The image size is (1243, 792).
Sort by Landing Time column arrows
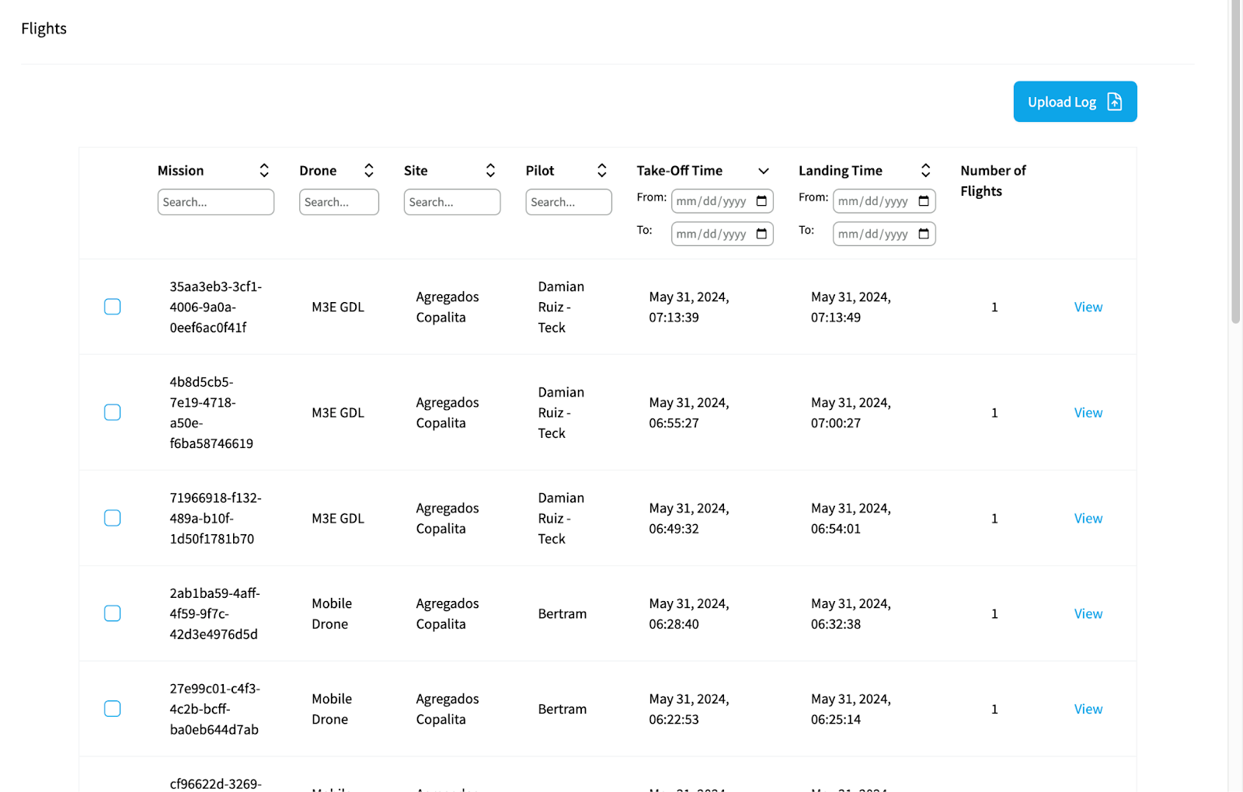coord(925,170)
